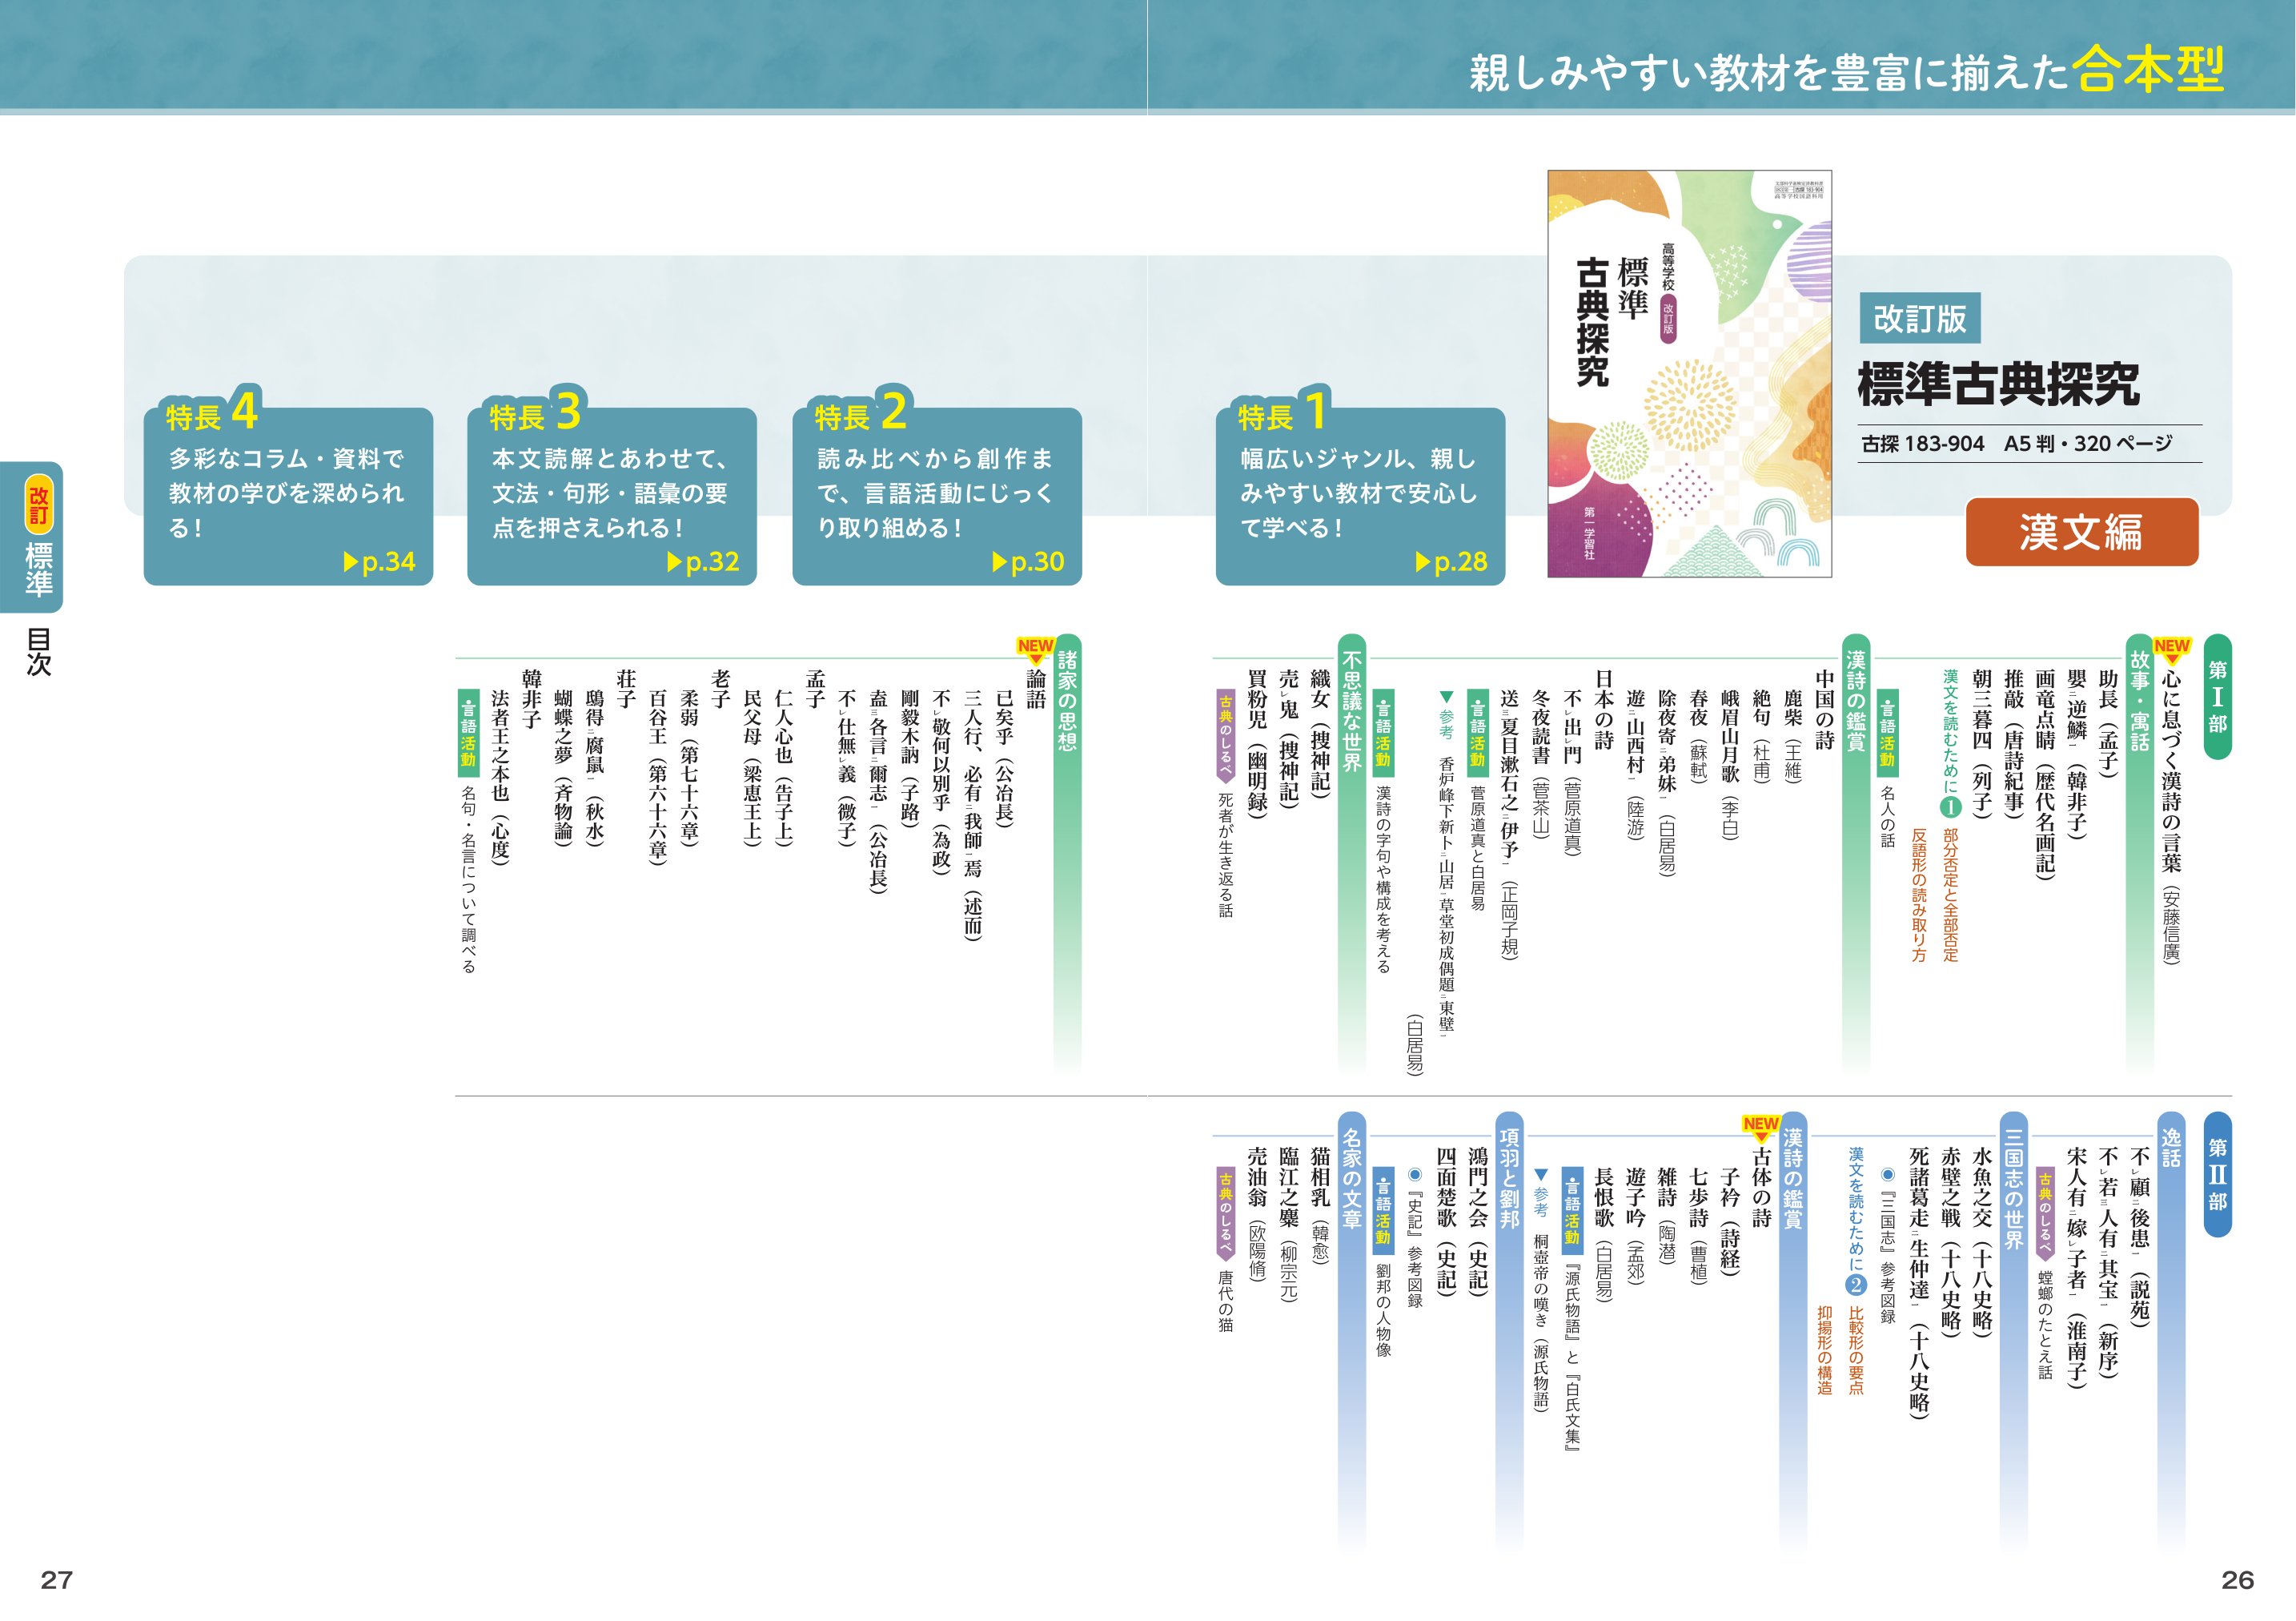
Task: Open the p.30 link in 特長2
Action: click(1028, 561)
